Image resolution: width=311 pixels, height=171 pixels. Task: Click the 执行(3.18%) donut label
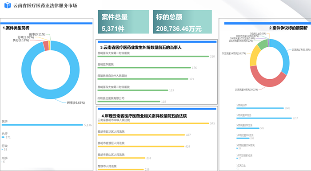21,41
